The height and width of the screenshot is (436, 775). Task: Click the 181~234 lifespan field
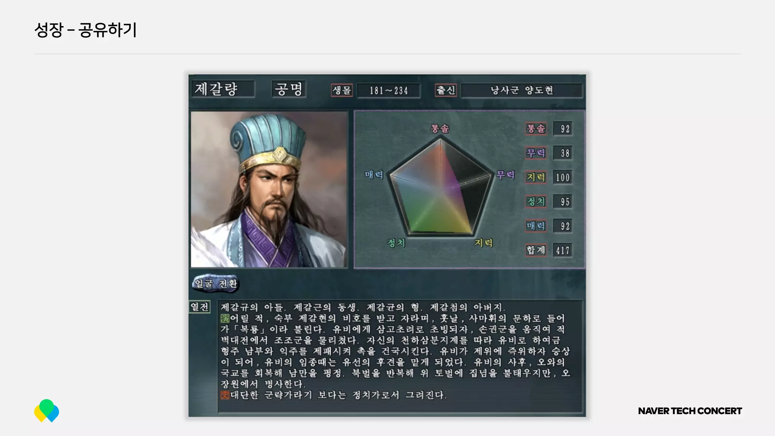pyautogui.click(x=389, y=90)
